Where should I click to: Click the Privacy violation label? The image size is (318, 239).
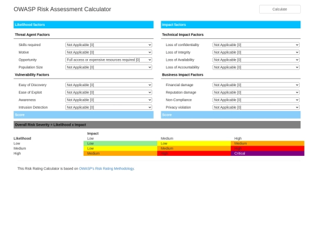coord(178,107)
